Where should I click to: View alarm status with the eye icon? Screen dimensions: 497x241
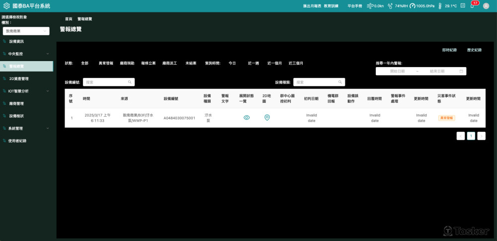[247, 118]
